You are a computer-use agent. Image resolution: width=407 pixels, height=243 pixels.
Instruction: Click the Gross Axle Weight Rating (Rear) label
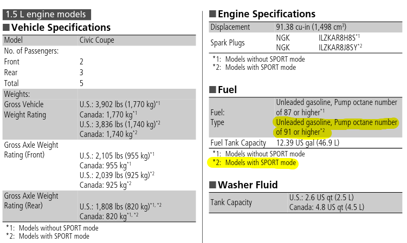tap(31, 201)
